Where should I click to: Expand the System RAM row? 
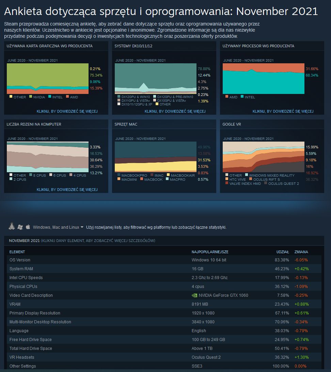click(x=164, y=269)
